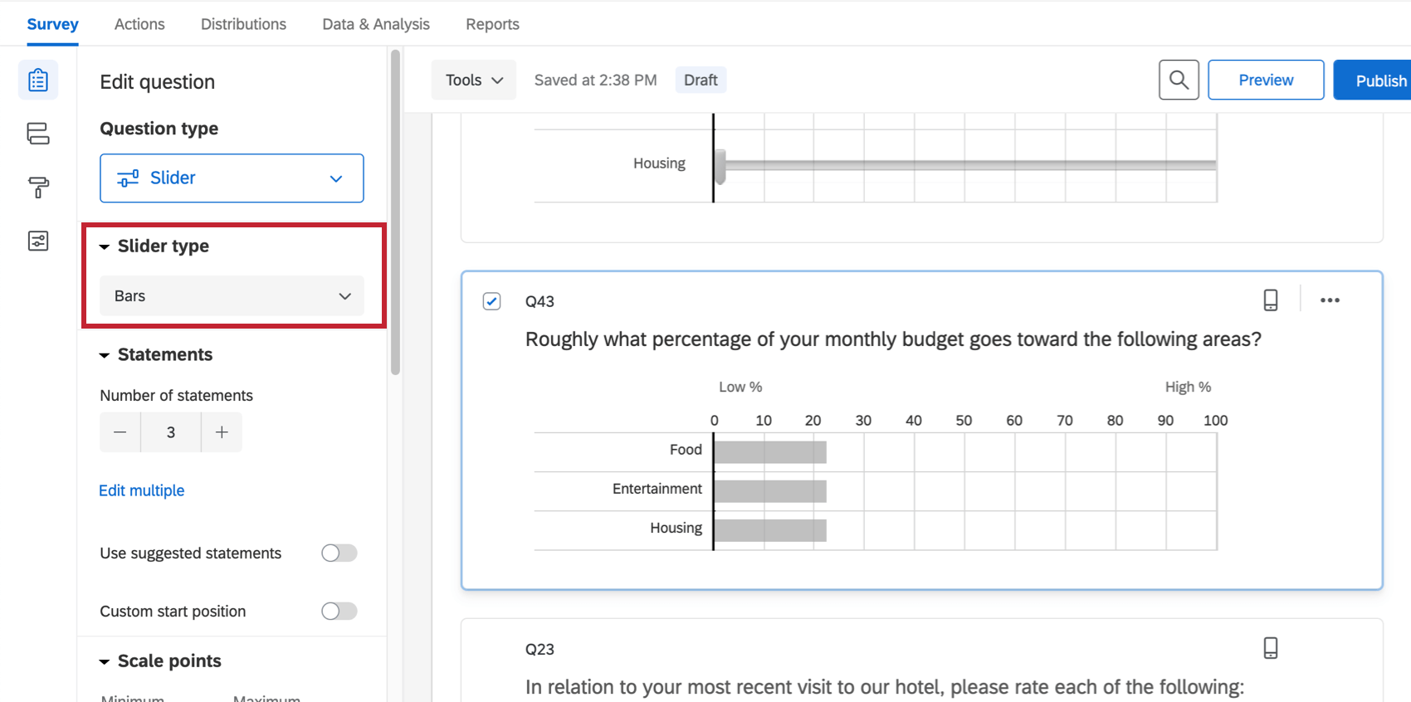Open the Survey builder clipboard icon
Screen dimensions: 1411x702
coord(38,80)
